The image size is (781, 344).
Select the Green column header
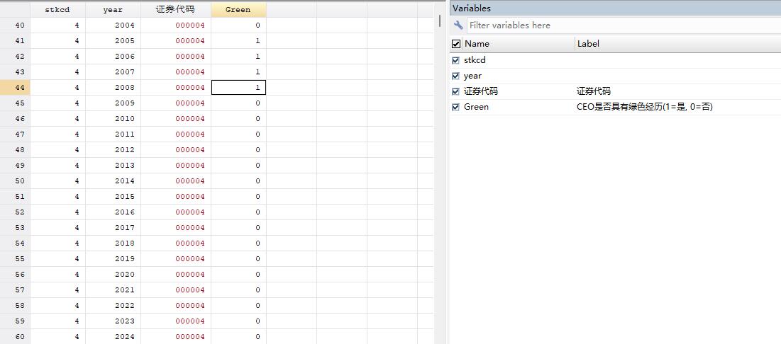[x=238, y=10]
